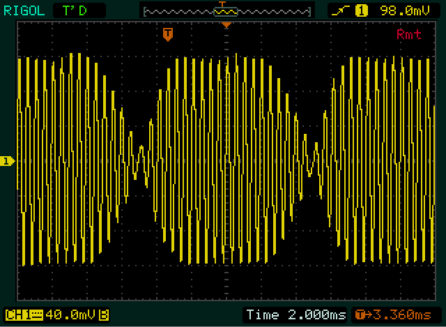446x327 pixels.
Task: Click the yellow channel 1 trigger source badge
Action: (x=361, y=10)
